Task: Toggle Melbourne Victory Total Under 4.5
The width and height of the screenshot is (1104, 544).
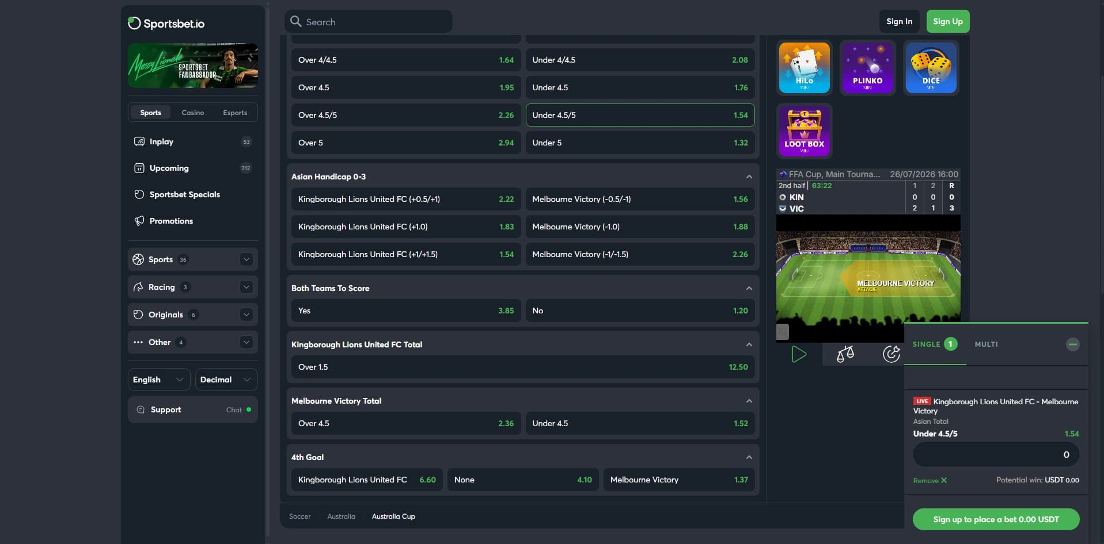Action: [640, 423]
